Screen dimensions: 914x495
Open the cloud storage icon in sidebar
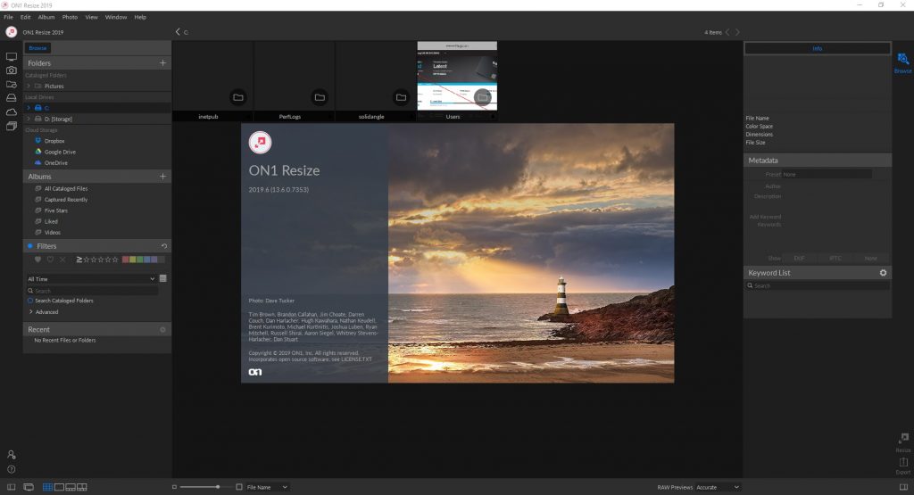[x=11, y=111]
